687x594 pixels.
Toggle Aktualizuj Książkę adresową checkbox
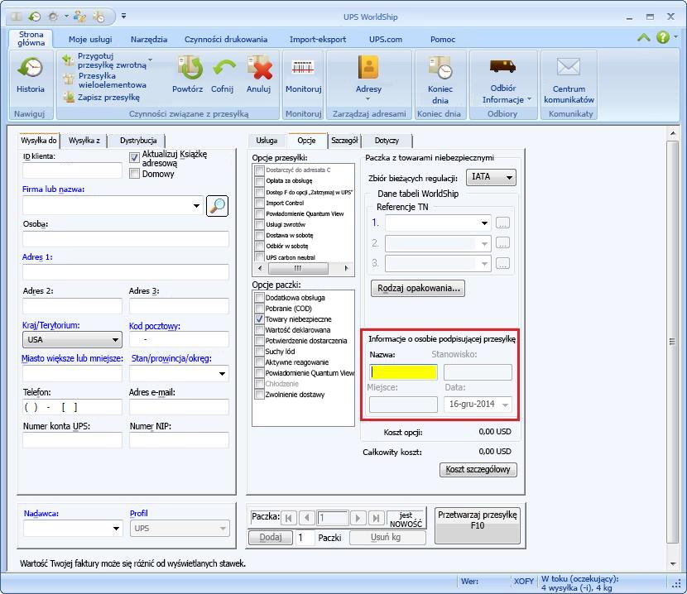pos(134,158)
